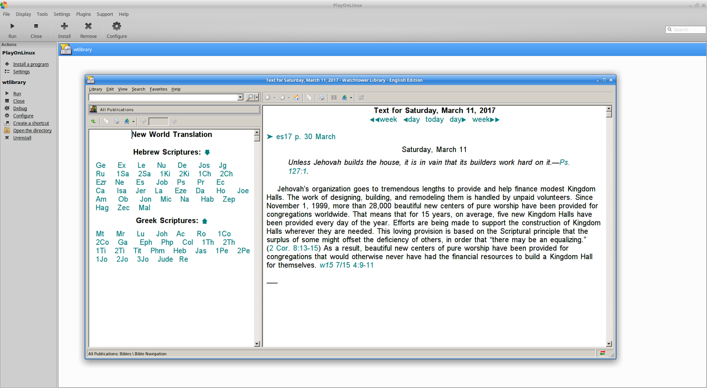Open the forward history dropdown arrow
This screenshot has width=707, height=388.
click(x=289, y=98)
